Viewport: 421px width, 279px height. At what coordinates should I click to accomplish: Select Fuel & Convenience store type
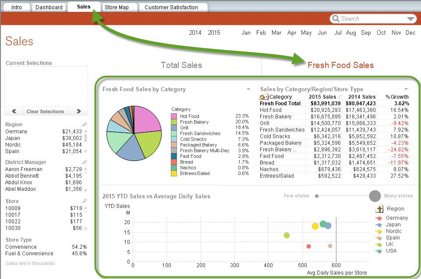coord(29,254)
